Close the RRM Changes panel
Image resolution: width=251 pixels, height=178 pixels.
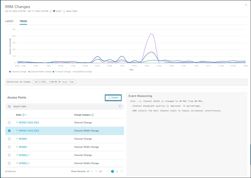click(246, 5)
